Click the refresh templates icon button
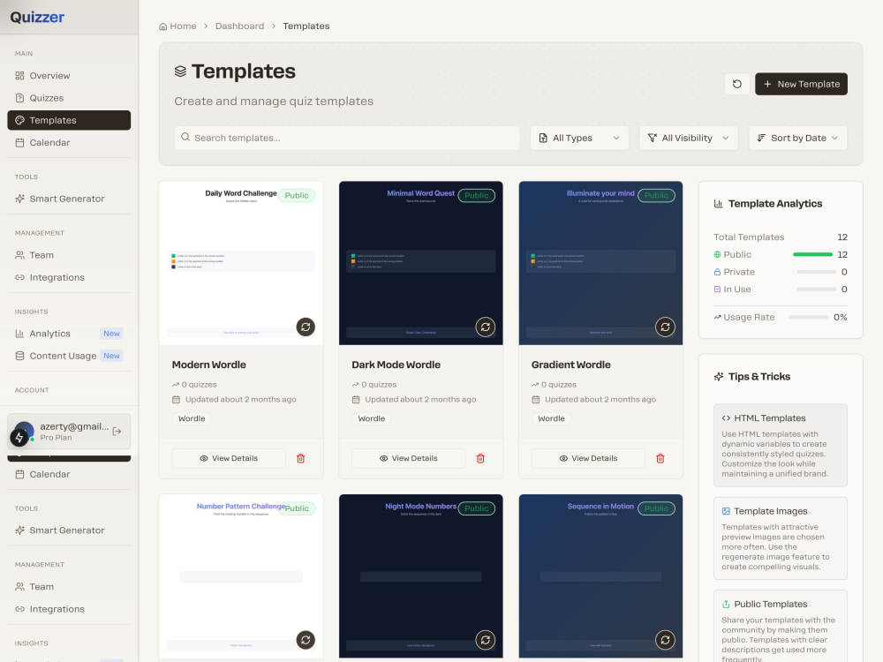883x662 pixels. pos(736,84)
